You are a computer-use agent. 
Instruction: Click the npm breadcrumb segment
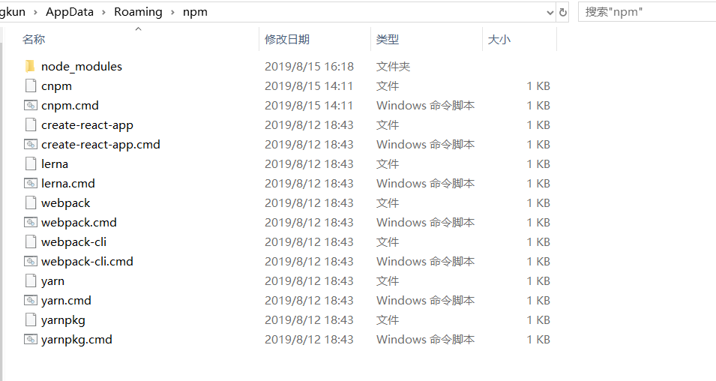pos(195,12)
